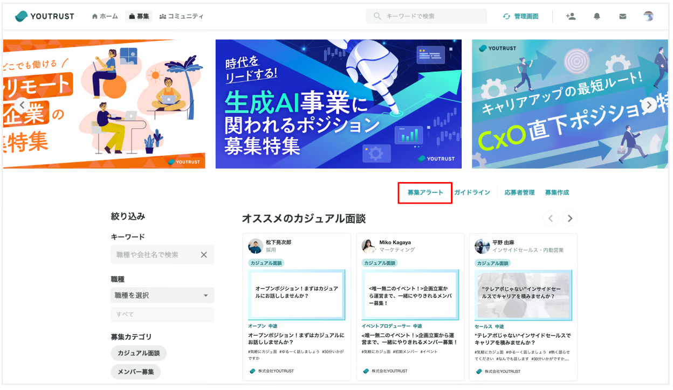The image size is (673, 390).
Task: Click the search magnifier icon
Action: pos(377,16)
